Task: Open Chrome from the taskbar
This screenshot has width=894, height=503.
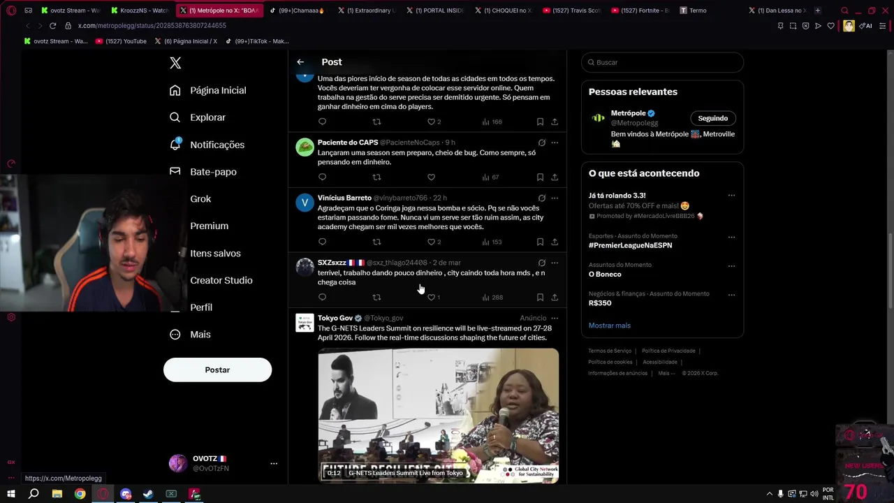Action: tap(80, 494)
